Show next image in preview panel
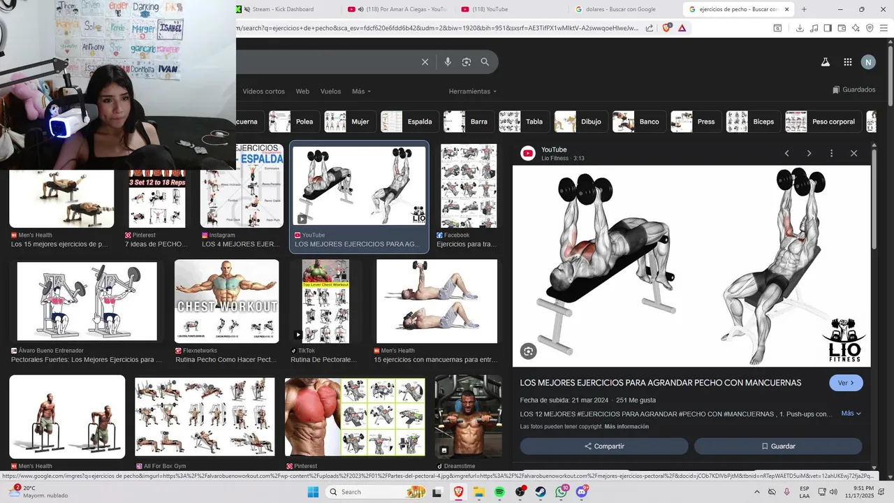The image size is (894, 503). [809, 153]
